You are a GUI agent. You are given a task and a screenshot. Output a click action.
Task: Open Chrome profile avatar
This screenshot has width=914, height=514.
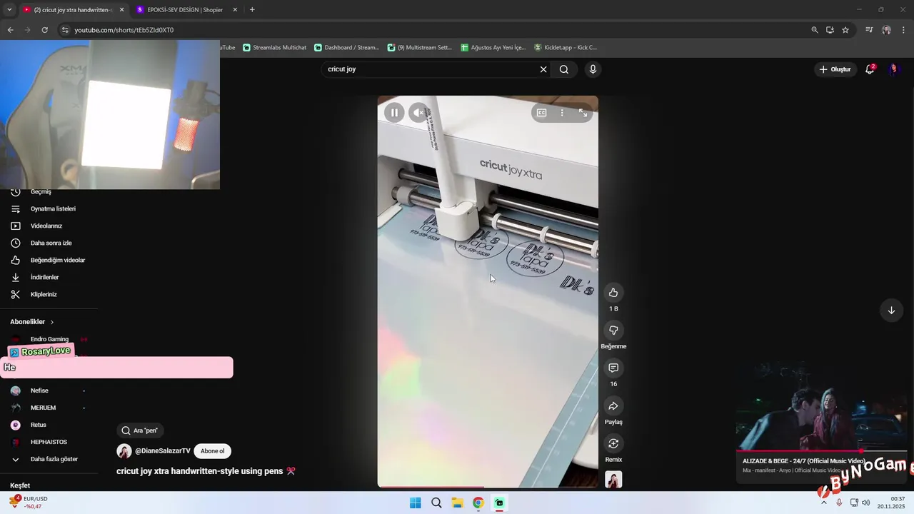(x=886, y=30)
